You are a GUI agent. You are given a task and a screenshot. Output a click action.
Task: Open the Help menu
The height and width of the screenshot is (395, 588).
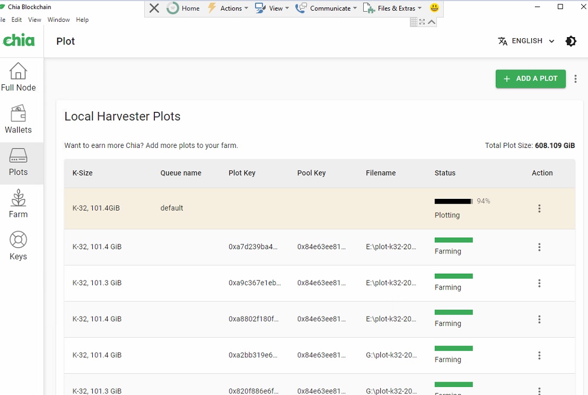[x=82, y=20]
